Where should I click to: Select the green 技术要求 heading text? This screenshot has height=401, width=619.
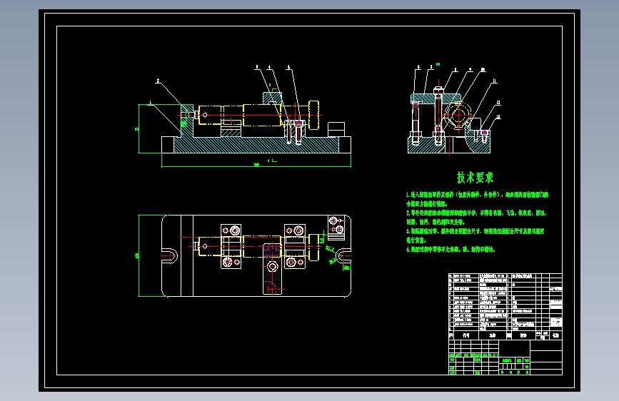[x=475, y=178]
